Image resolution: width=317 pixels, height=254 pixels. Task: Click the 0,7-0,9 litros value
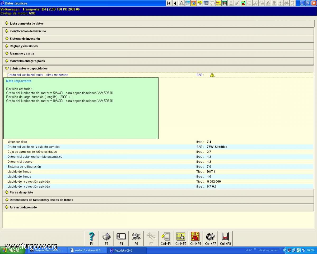click(212, 187)
